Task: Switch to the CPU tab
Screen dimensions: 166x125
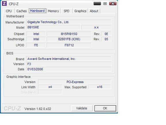Action: pyautogui.click(x=9, y=11)
